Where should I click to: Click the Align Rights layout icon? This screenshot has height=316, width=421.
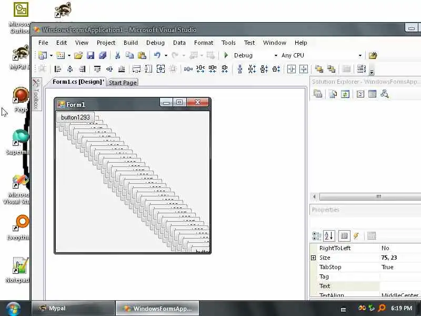82,69
